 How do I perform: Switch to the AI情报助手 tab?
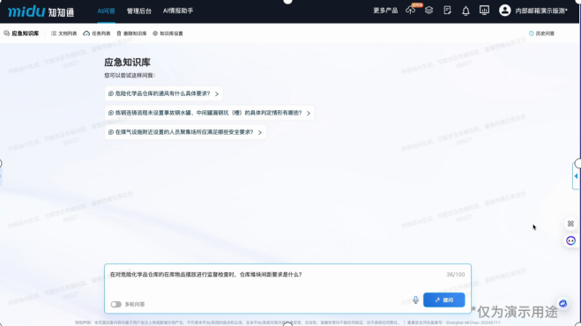(x=178, y=11)
